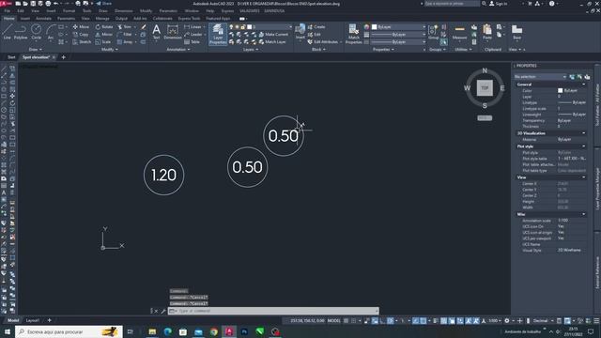Image resolution: width=601 pixels, height=338 pixels.
Task: Open the Home ribbon tab
Action: tap(8, 18)
